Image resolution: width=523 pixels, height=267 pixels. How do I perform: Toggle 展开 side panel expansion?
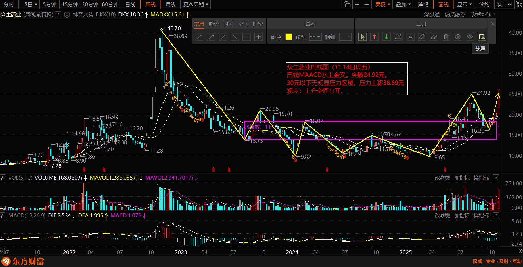click(x=504, y=5)
